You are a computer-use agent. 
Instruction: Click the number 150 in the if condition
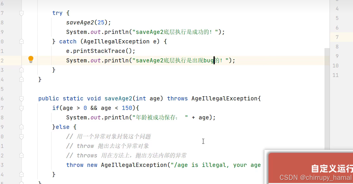(x=127, y=108)
